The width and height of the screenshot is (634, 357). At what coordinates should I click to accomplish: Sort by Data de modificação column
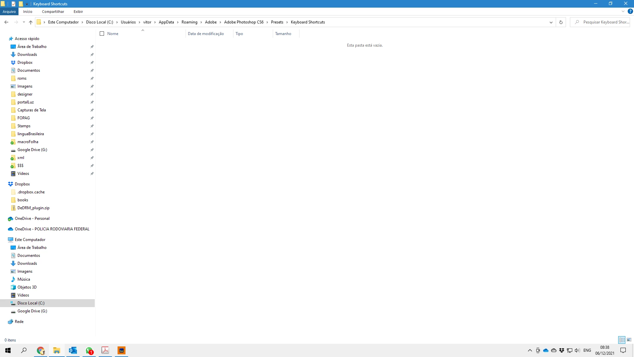click(x=206, y=34)
